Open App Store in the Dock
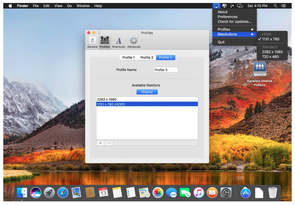Image resolution: width=295 pixels, height=205 pixels. pyautogui.click(x=245, y=192)
